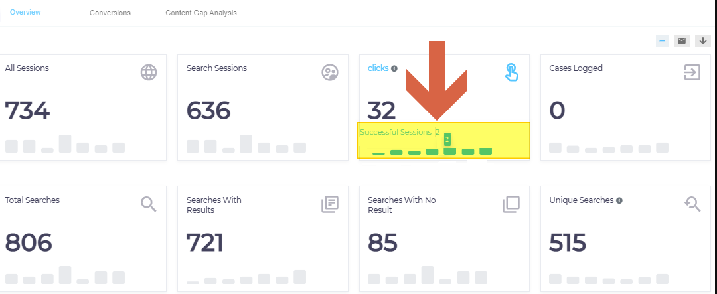The height and width of the screenshot is (294, 717).
Task: Open the Content Gap Analysis tab
Action: (x=201, y=13)
